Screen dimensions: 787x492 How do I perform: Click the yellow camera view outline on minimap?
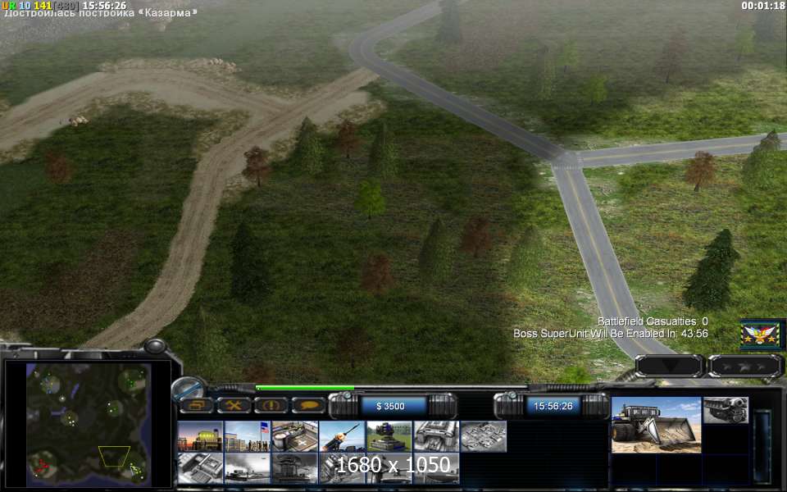(x=115, y=456)
